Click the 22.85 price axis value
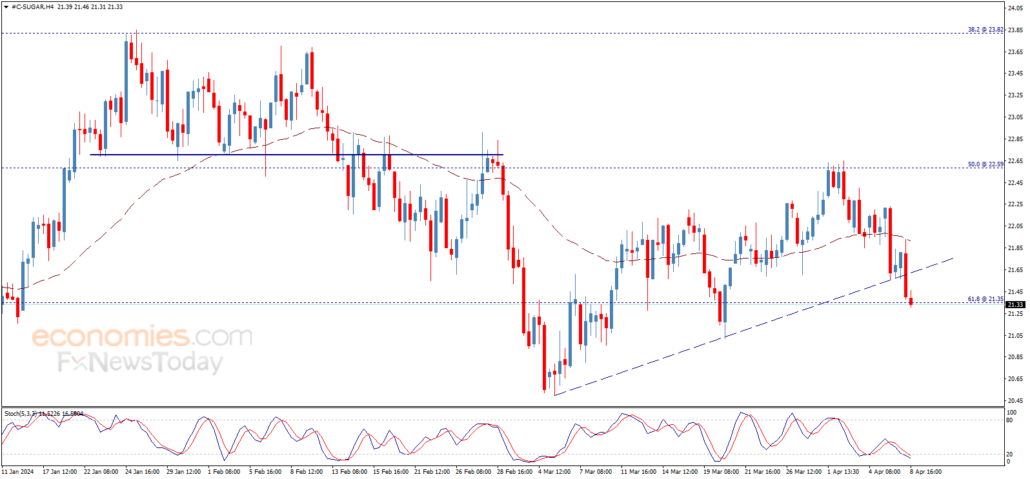Screen dimensions: 1030x479 [x=1015, y=139]
